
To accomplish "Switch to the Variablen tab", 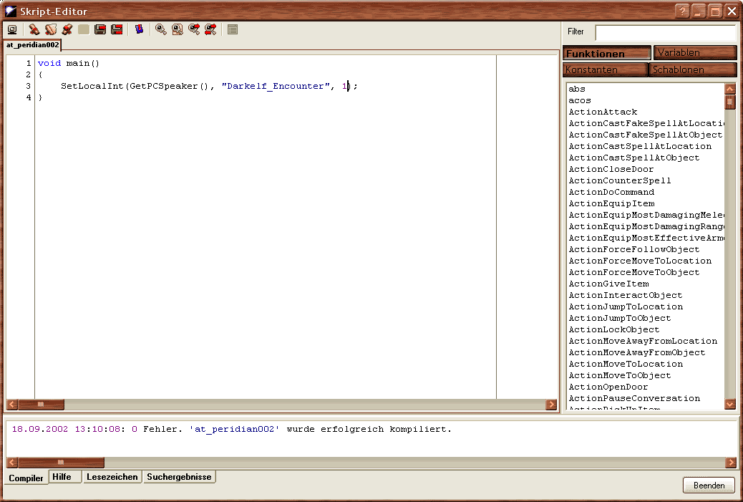I will [694, 53].
